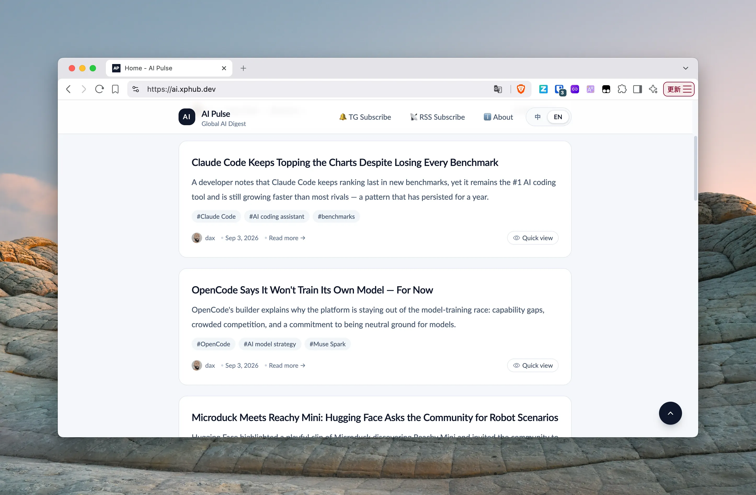Close the Home - AI Pulse tab
This screenshot has height=495, width=756.
click(x=224, y=68)
